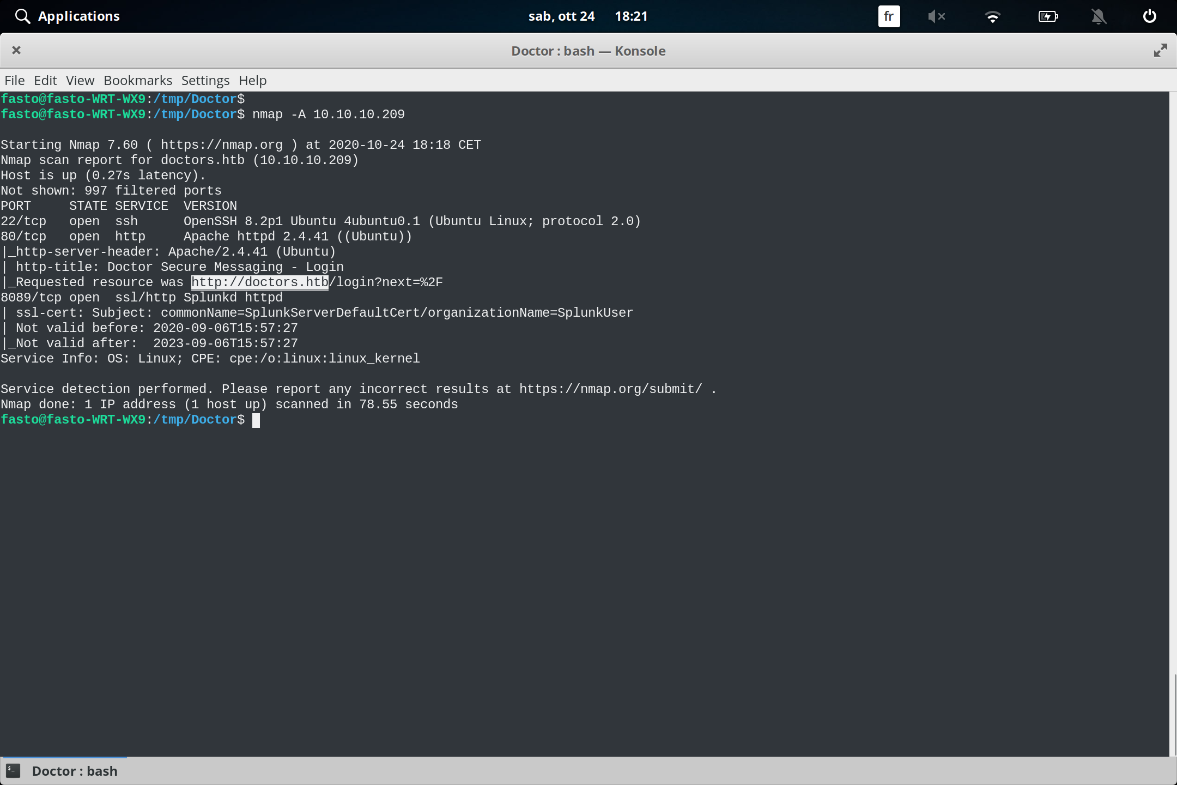Click the notification bell icon
Viewport: 1177px width, 785px height.
1099,16
